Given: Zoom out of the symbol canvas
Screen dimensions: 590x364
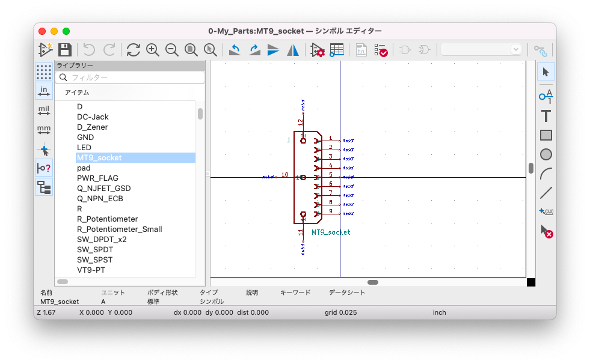Looking at the screenshot, I should click(x=171, y=50).
